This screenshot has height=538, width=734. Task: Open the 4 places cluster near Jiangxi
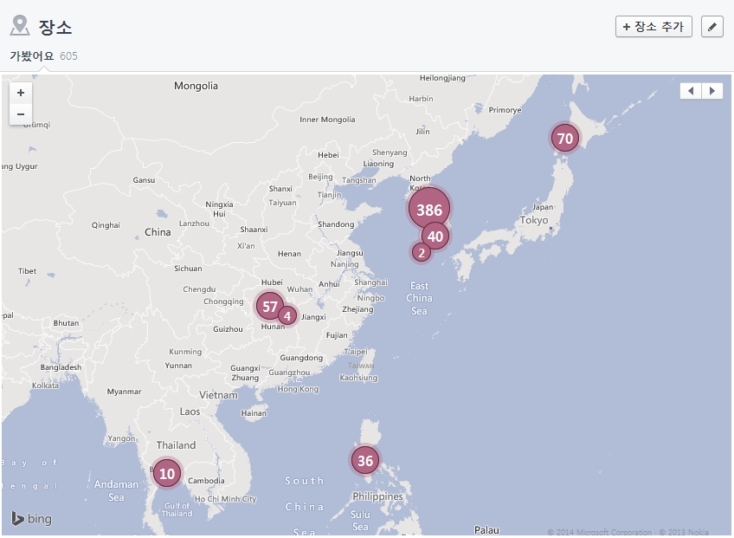(x=287, y=316)
